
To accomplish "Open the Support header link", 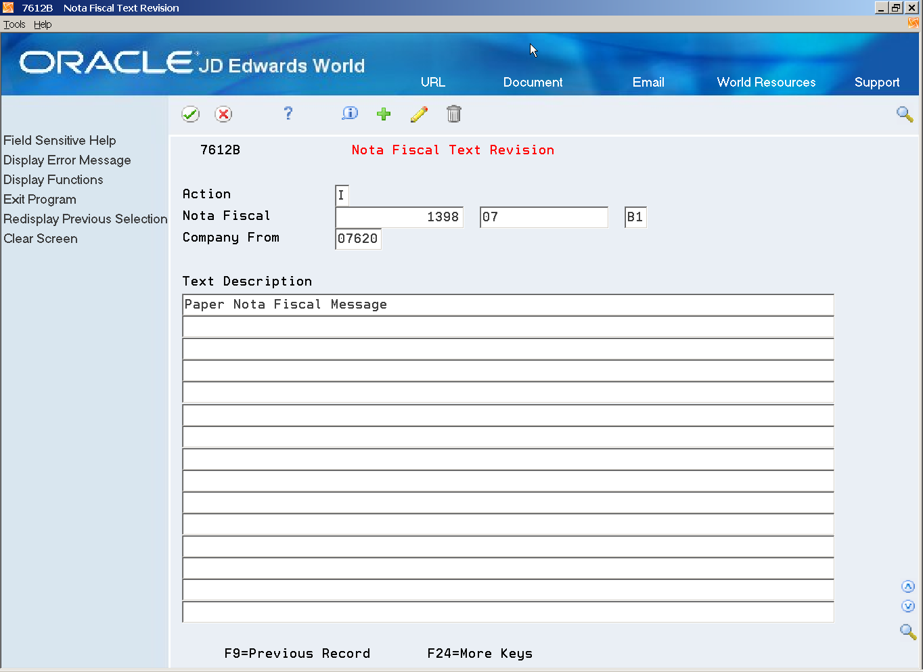I will coord(877,83).
